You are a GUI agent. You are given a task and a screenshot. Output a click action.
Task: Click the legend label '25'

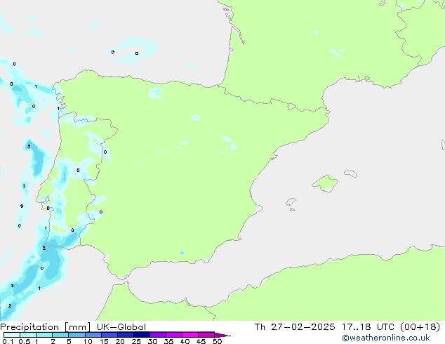(136, 341)
